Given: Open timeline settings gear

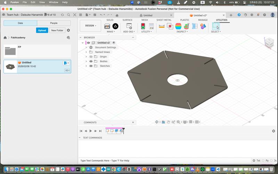Looking at the screenshot, I should [x=273, y=131].
